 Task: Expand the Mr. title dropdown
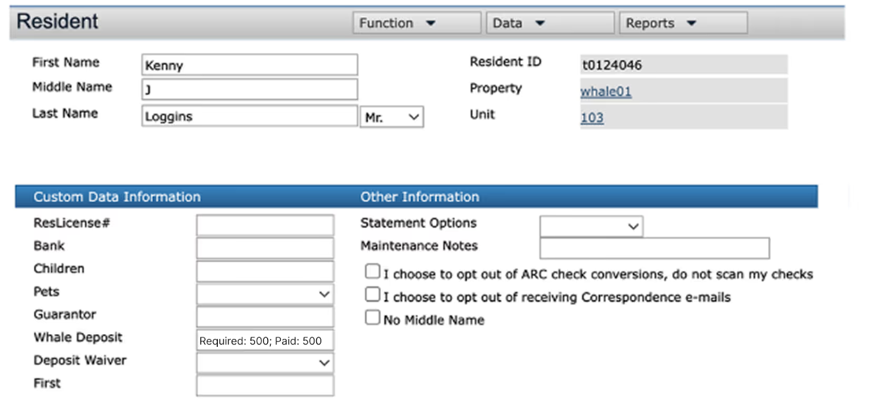click(392, 117)
